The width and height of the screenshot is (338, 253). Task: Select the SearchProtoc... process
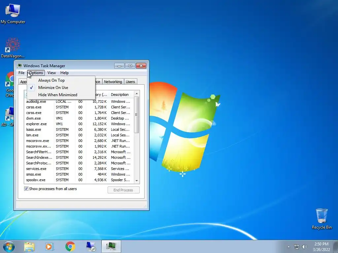79,163
